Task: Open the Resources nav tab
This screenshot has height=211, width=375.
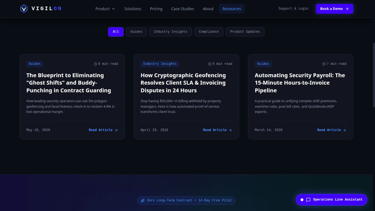Action: [x=232, y=9]
